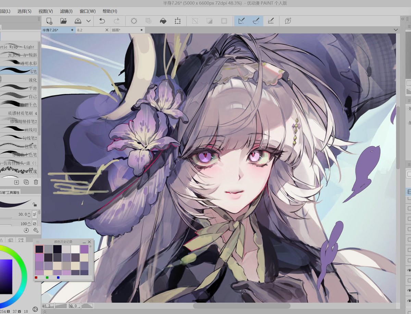The height and width of the screenshot is (314, 411).
Task: Import sub tool material icon
Action: tap(16, 182)
